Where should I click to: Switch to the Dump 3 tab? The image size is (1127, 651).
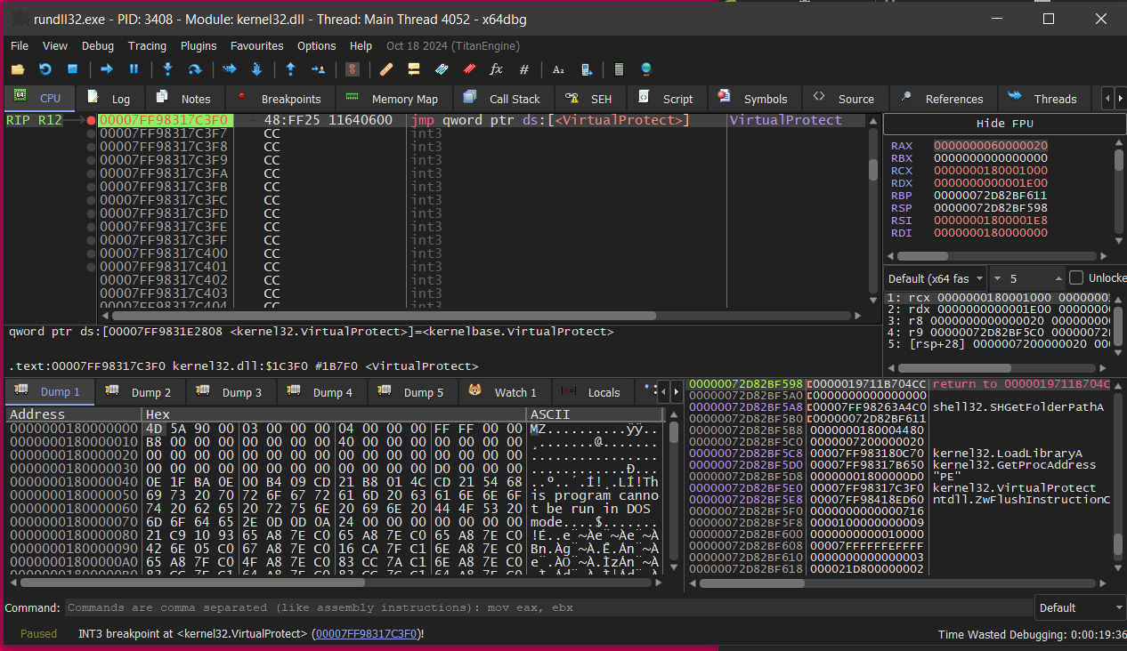(x=231, y=392)
